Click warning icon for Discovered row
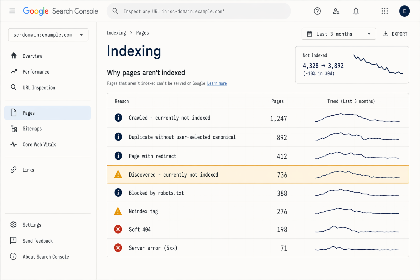420x280 pixels. click(118, 174)
